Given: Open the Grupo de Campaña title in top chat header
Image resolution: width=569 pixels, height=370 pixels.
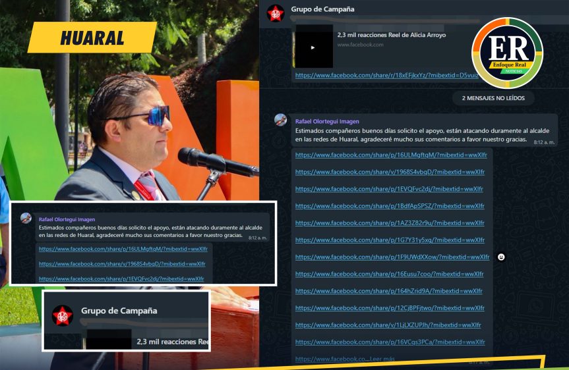Looking at the screenshot, I should pos(322,9).
